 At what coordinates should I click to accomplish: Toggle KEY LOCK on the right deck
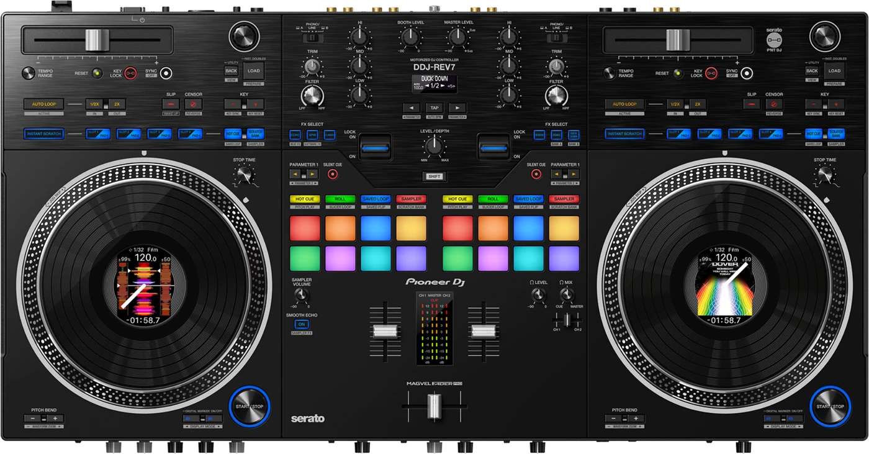(x=711, y=73)
